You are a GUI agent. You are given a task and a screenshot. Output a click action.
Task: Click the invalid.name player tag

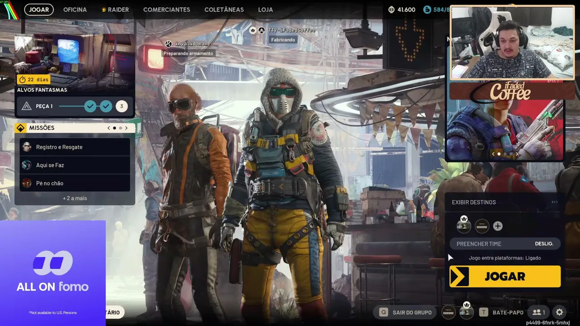pyautogui.click(x=193, y=44)
